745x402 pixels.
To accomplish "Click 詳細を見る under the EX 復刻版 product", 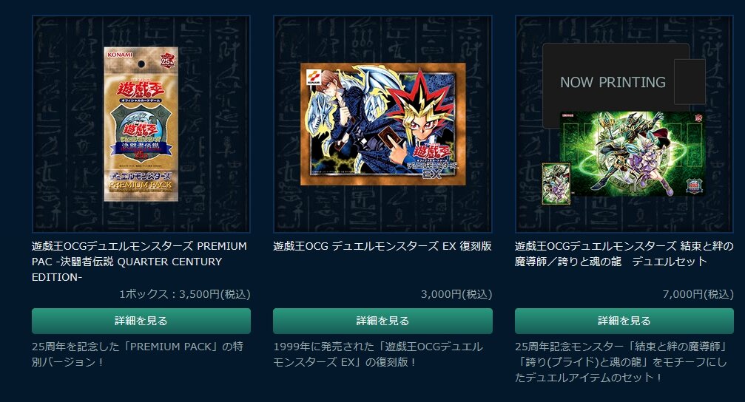I will point(382,321).
